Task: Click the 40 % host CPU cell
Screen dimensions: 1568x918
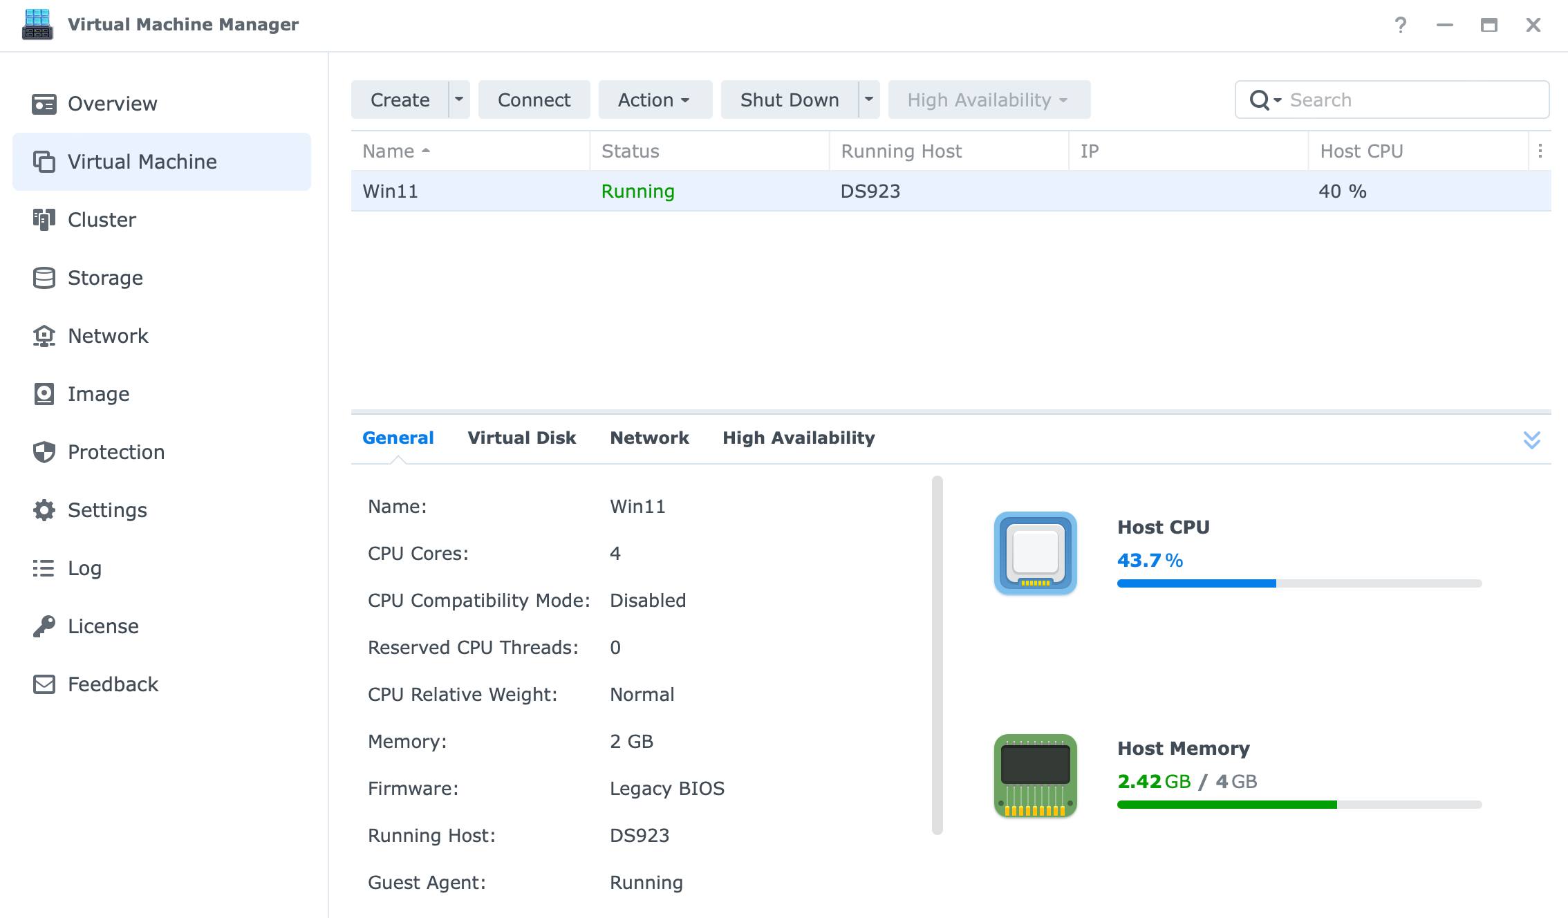Action: [1342, 191]
